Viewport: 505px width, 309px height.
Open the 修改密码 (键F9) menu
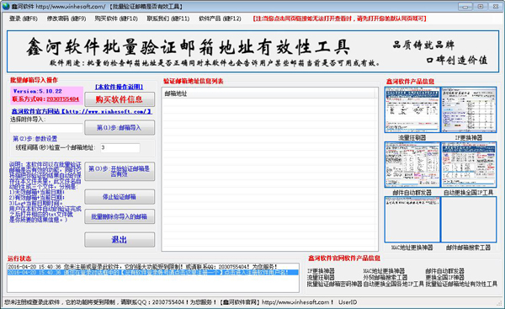(x=66, y=19)
